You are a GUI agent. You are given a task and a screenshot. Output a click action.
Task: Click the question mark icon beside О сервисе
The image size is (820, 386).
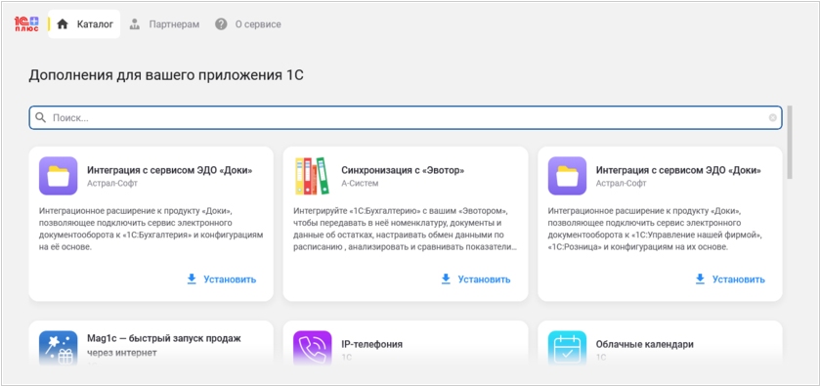pyautogui.click(x=221, y=24)
